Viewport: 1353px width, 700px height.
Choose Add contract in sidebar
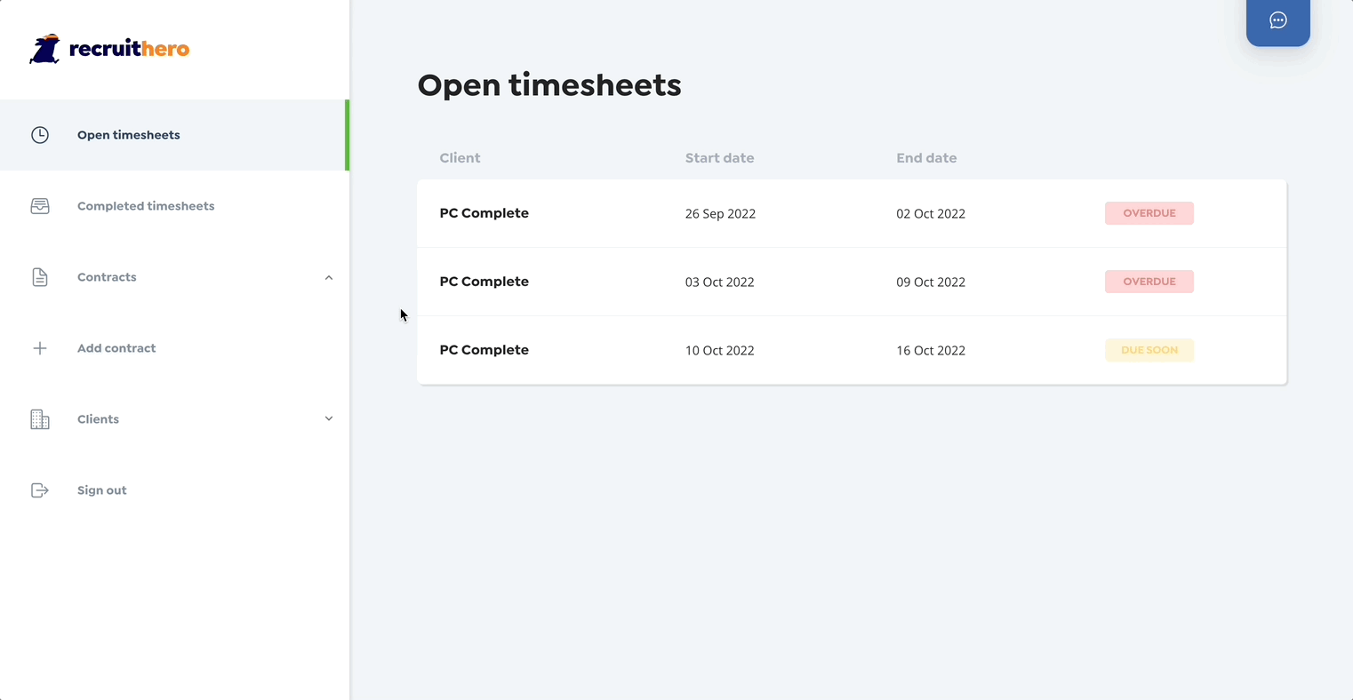pos(174,348)
